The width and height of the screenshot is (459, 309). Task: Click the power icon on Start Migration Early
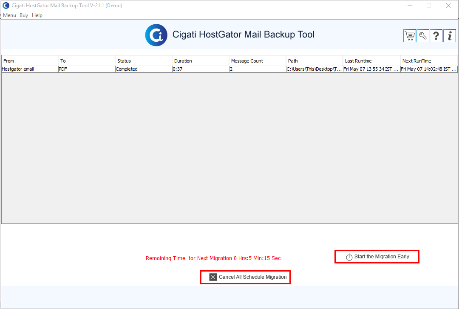[349, 257]
